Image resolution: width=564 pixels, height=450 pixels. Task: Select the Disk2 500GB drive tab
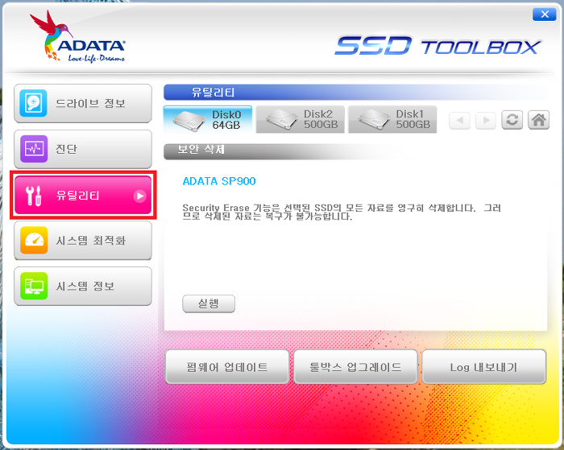point(300,119)
